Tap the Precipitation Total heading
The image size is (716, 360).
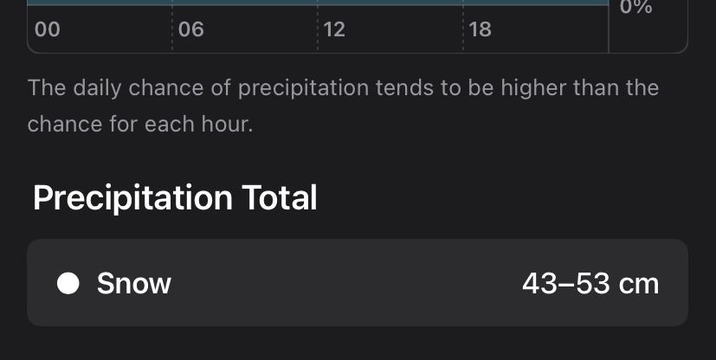click(x=175, y=198)
